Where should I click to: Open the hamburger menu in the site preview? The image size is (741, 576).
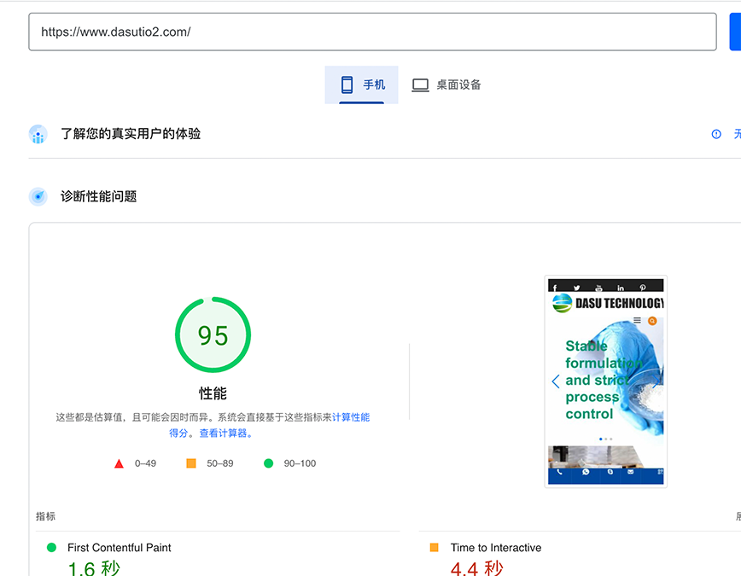pos(637,320)
